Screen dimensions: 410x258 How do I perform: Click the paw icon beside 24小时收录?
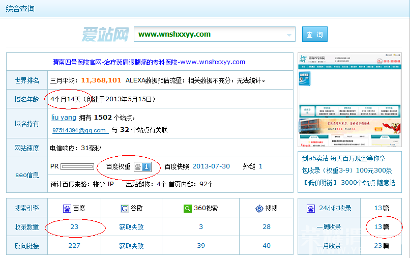coord(311,209)
